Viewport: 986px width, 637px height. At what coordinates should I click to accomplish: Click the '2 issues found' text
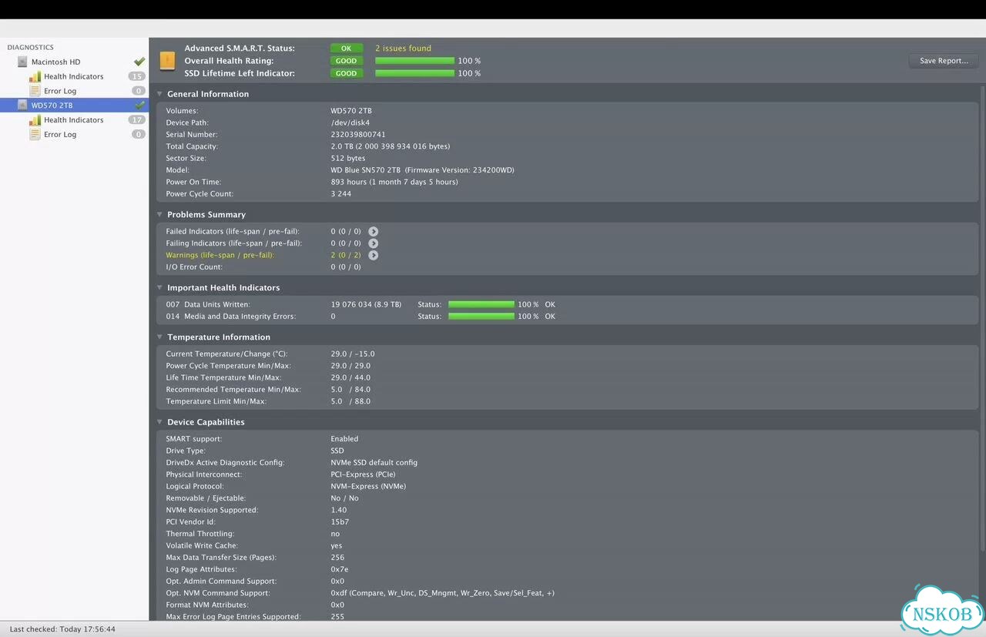coord(403,49)
